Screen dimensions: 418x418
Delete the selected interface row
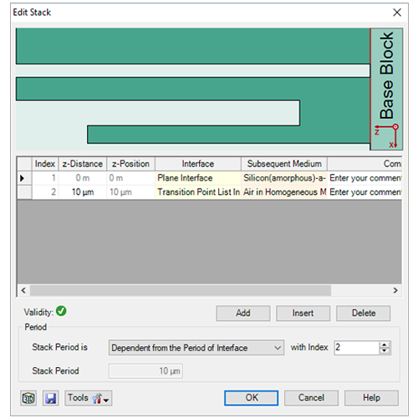point(363,313)
